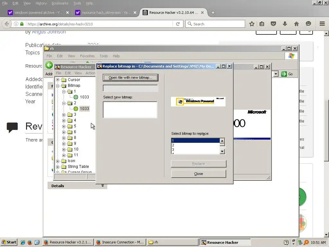This screenshot has height=247, width=329.
Task: Click the Icon resource folder icon
Action: tap(64, 161)
